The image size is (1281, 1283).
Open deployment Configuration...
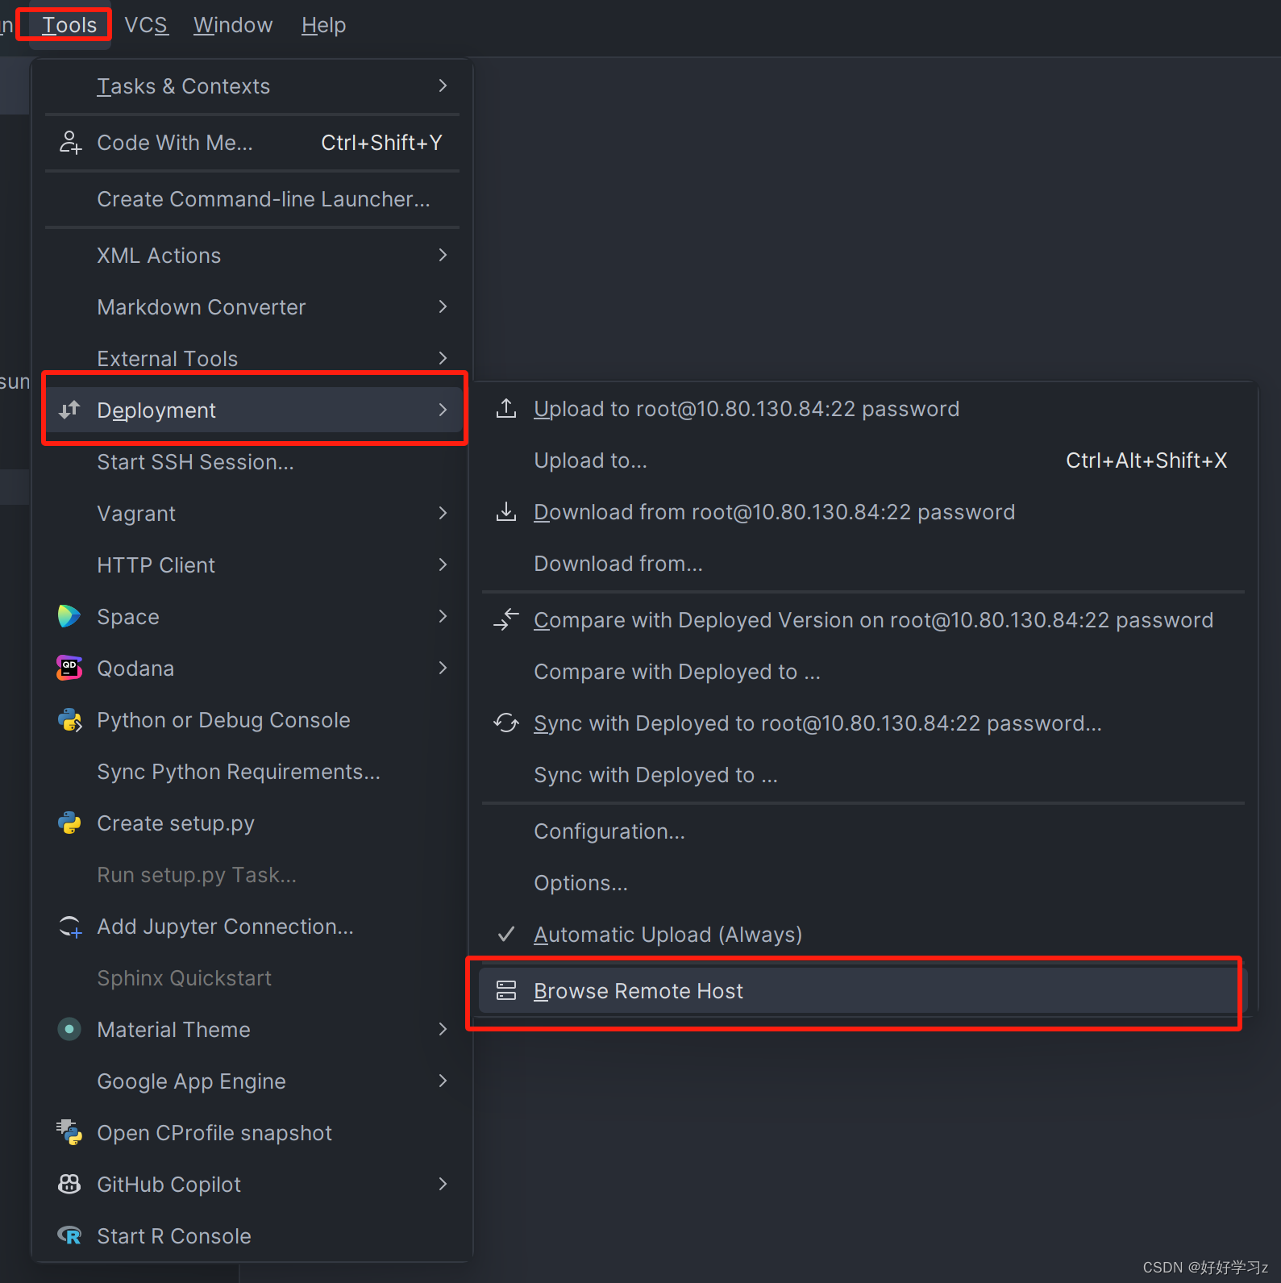pyautogui.click(x=863, y=831)
